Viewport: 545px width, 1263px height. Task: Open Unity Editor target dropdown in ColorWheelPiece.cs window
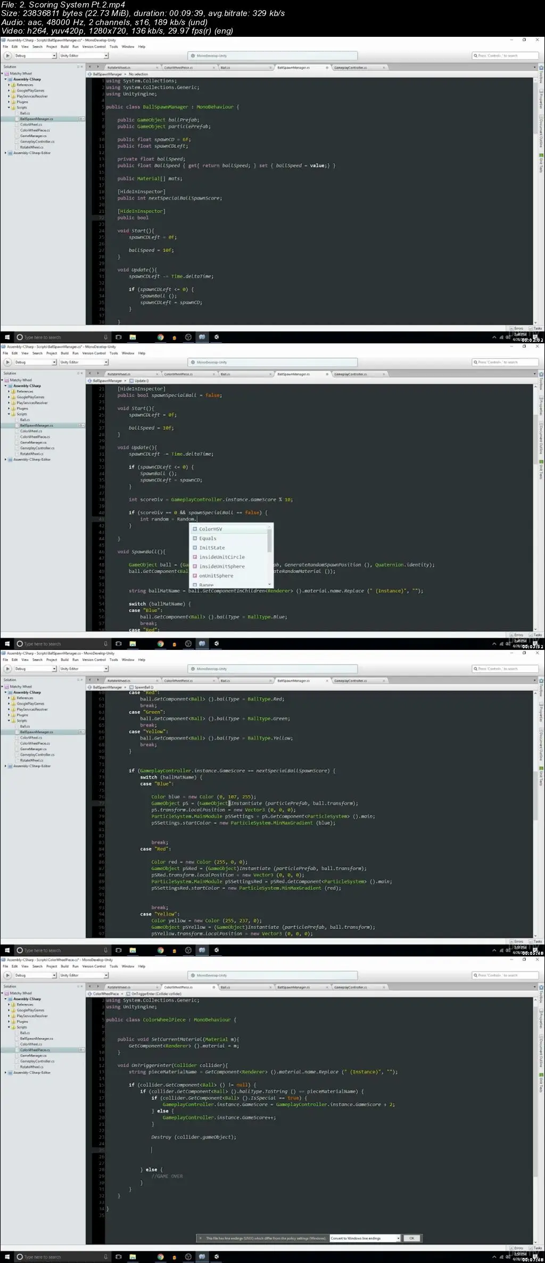[x=83, y=975]
